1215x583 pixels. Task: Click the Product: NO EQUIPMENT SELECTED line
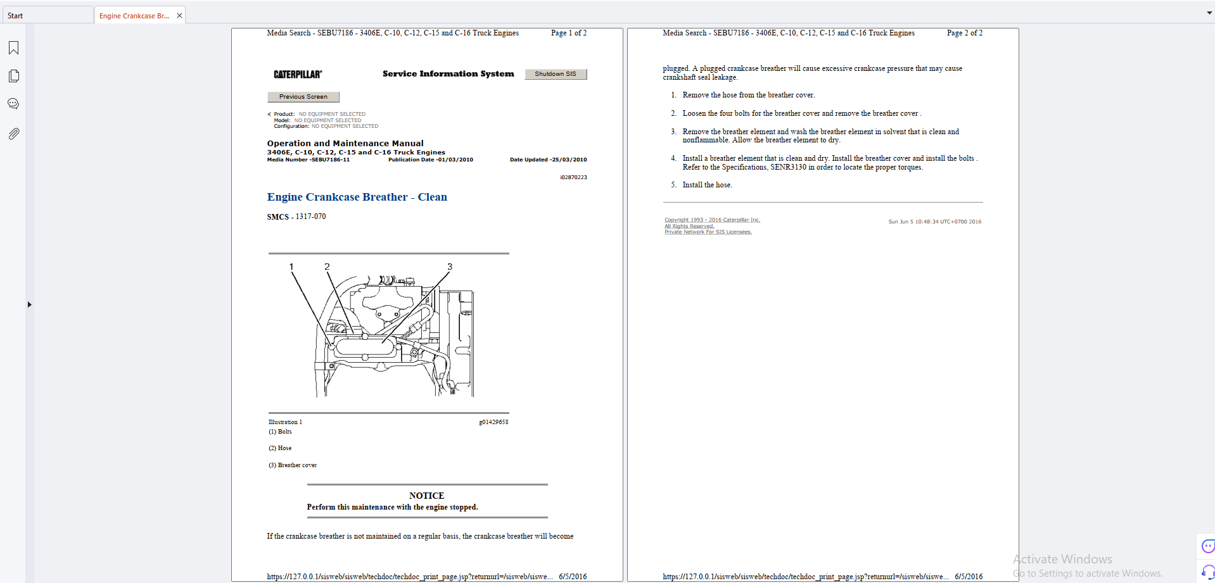point(320,115)
